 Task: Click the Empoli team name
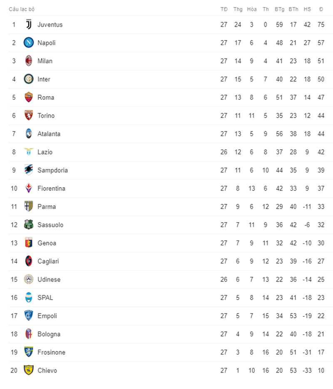pos(47,316)
